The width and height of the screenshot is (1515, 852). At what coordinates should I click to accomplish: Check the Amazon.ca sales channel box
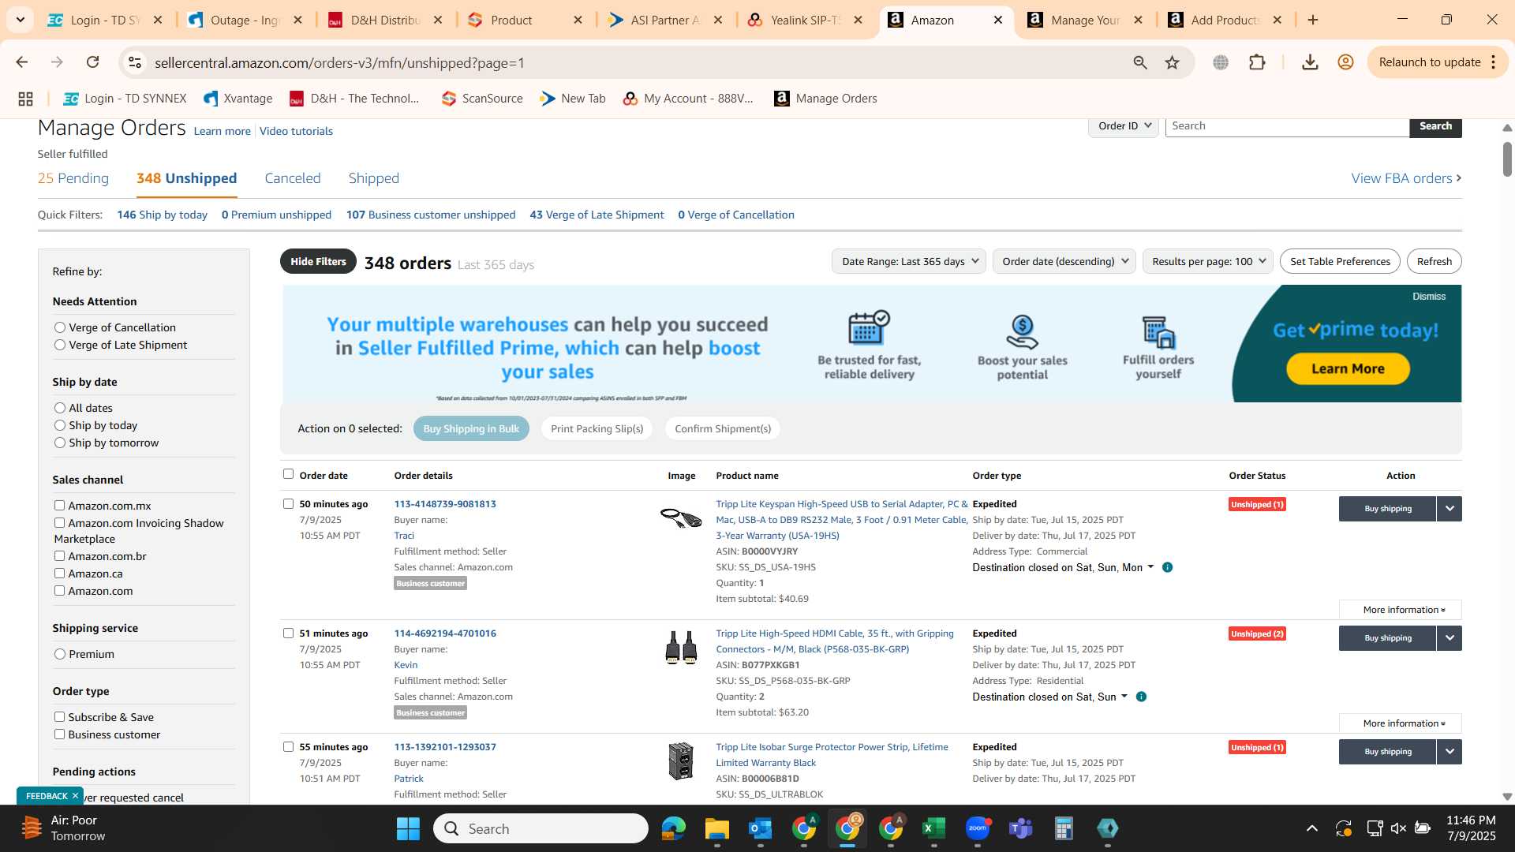59,574
